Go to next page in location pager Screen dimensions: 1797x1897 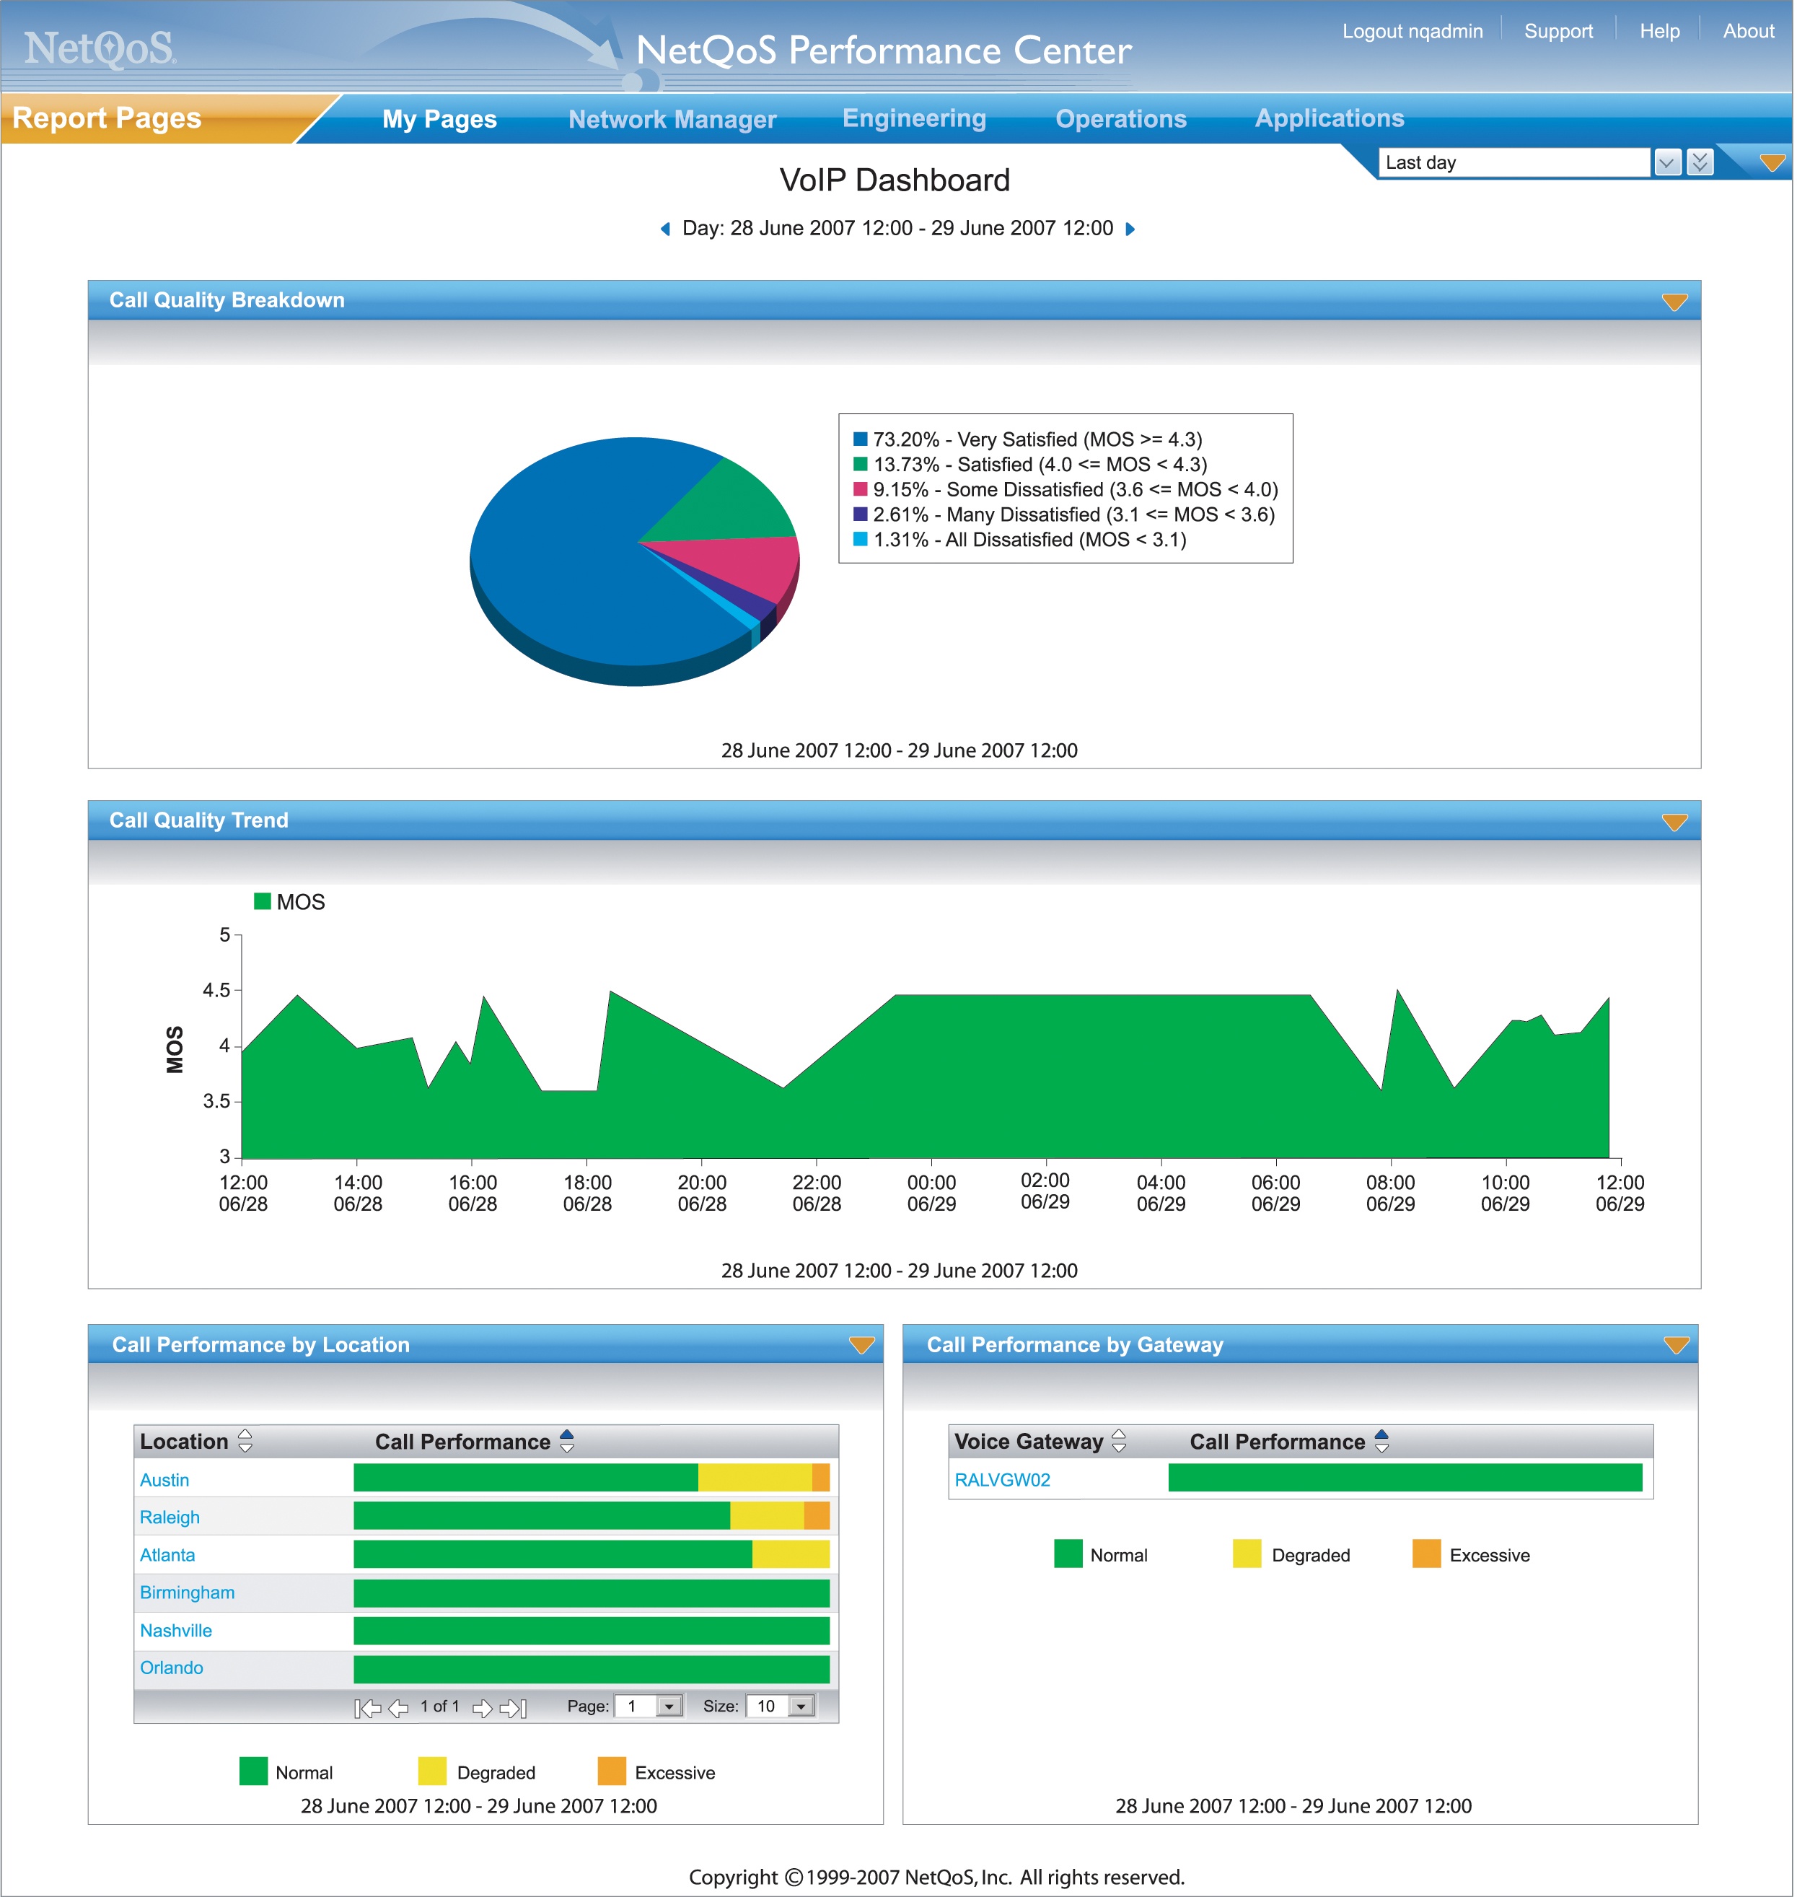click(483, 1708)
